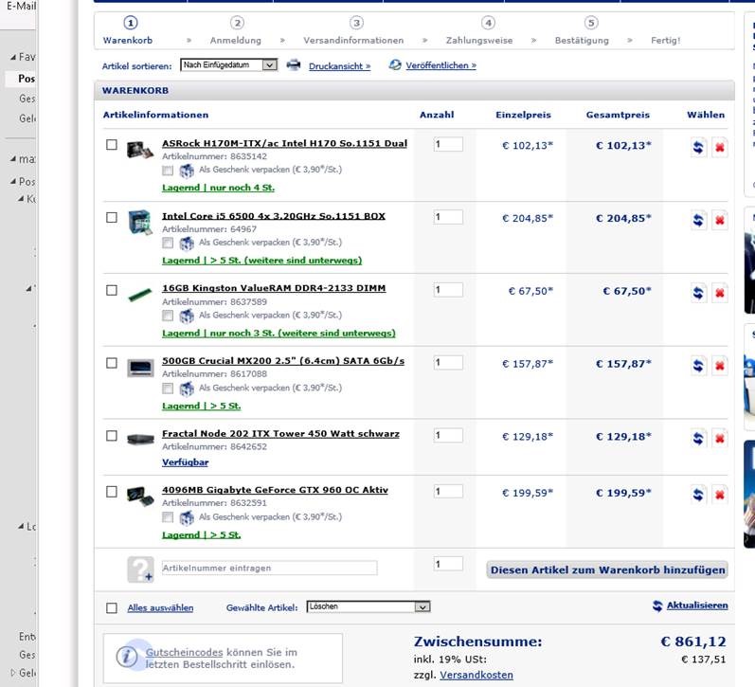Collapse the ma... account tree in the mail sidebar
The image size is (755, 687).
tap(13, 159)
